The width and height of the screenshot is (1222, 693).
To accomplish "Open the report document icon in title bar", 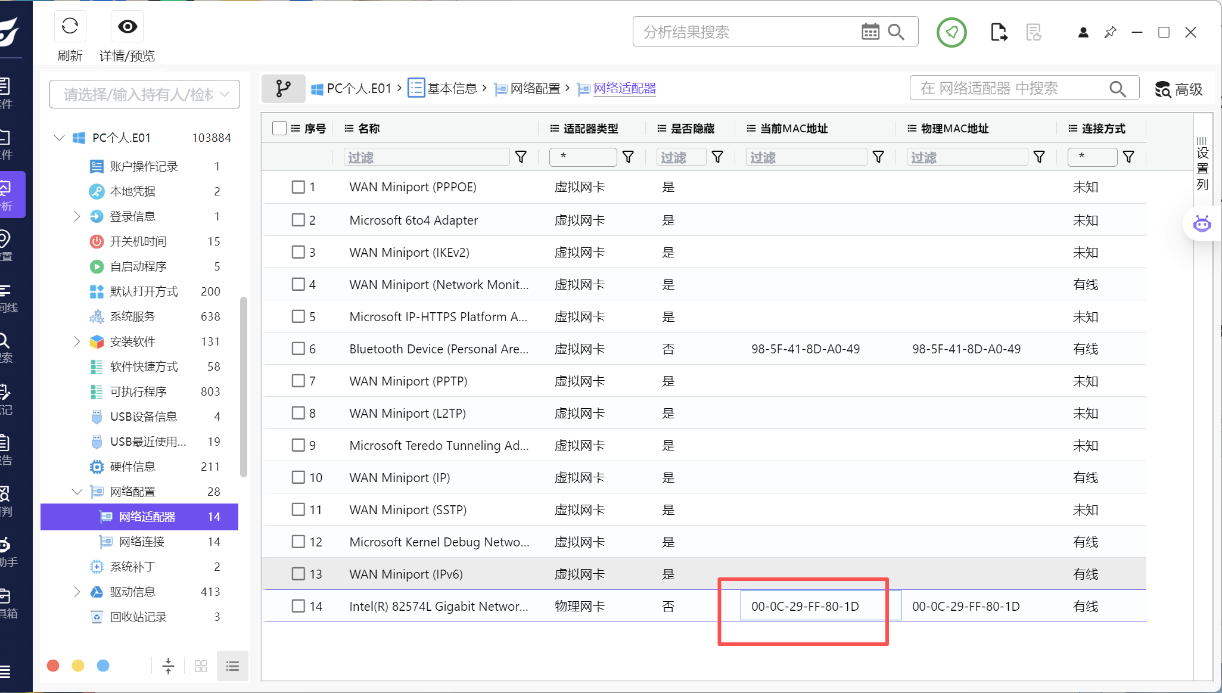I will point(1034,32).
